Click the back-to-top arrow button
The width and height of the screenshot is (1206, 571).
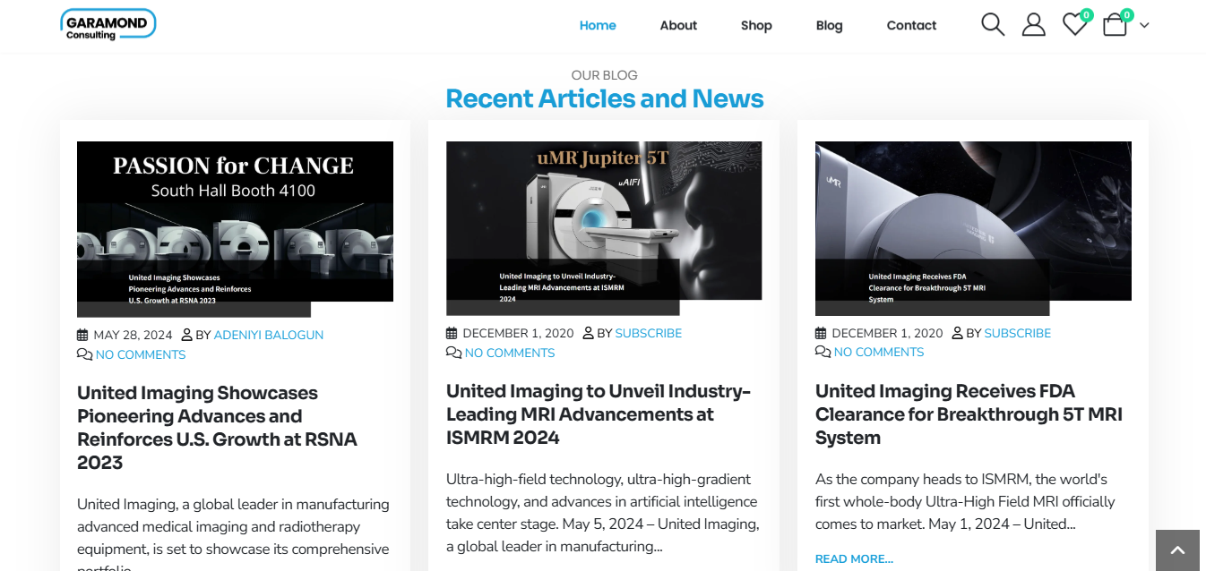pos(1178,550)
